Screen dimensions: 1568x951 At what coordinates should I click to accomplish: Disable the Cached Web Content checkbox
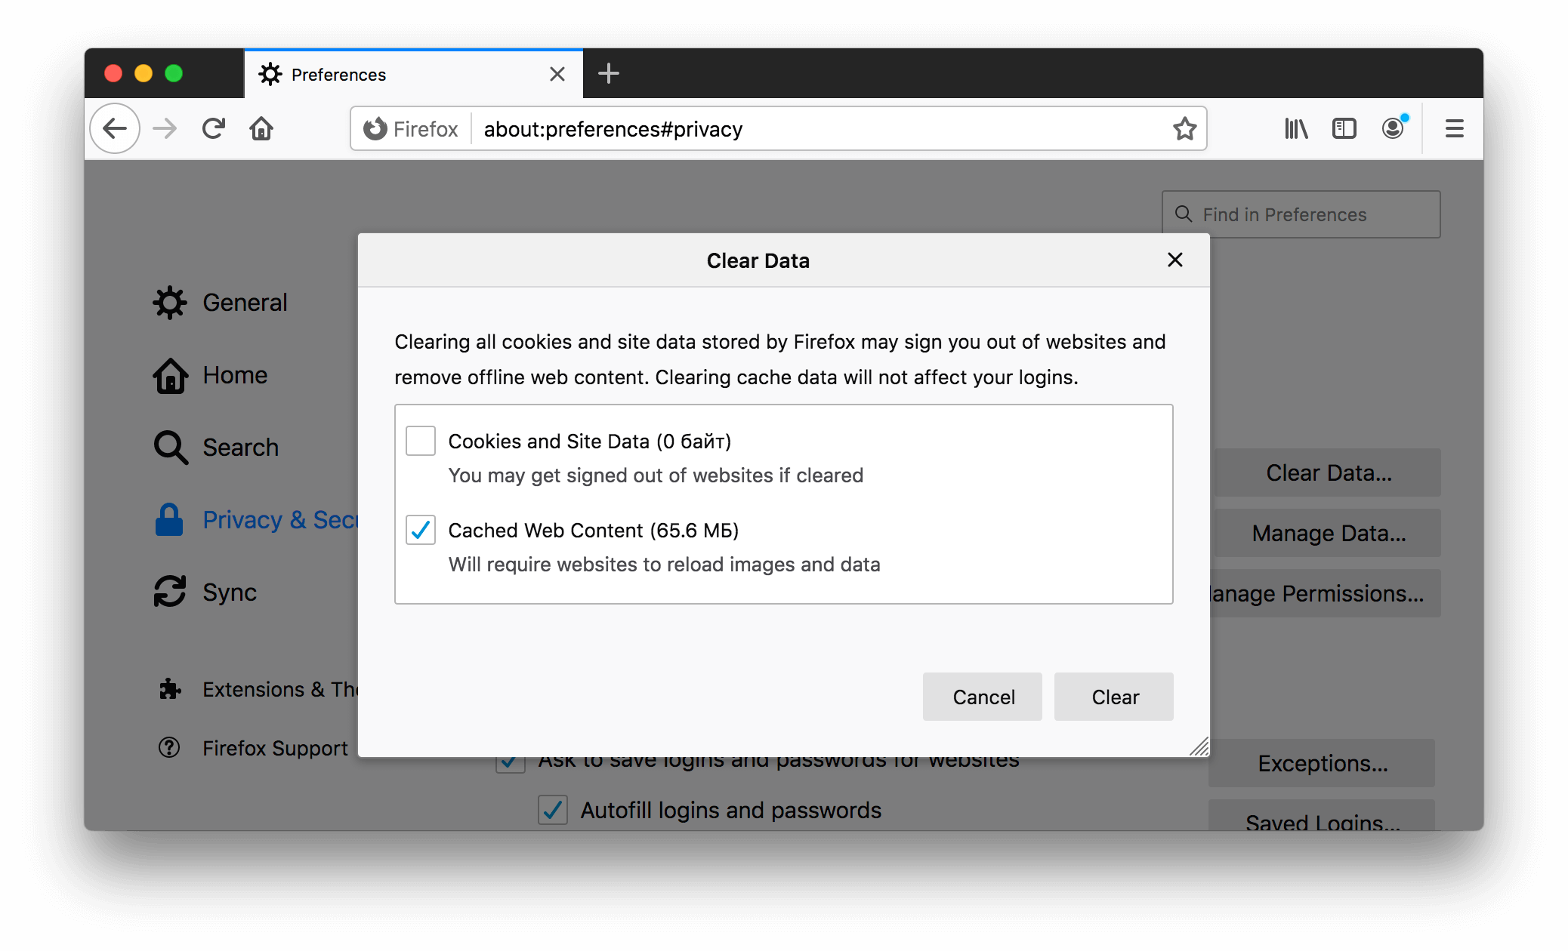coord(421,531)
